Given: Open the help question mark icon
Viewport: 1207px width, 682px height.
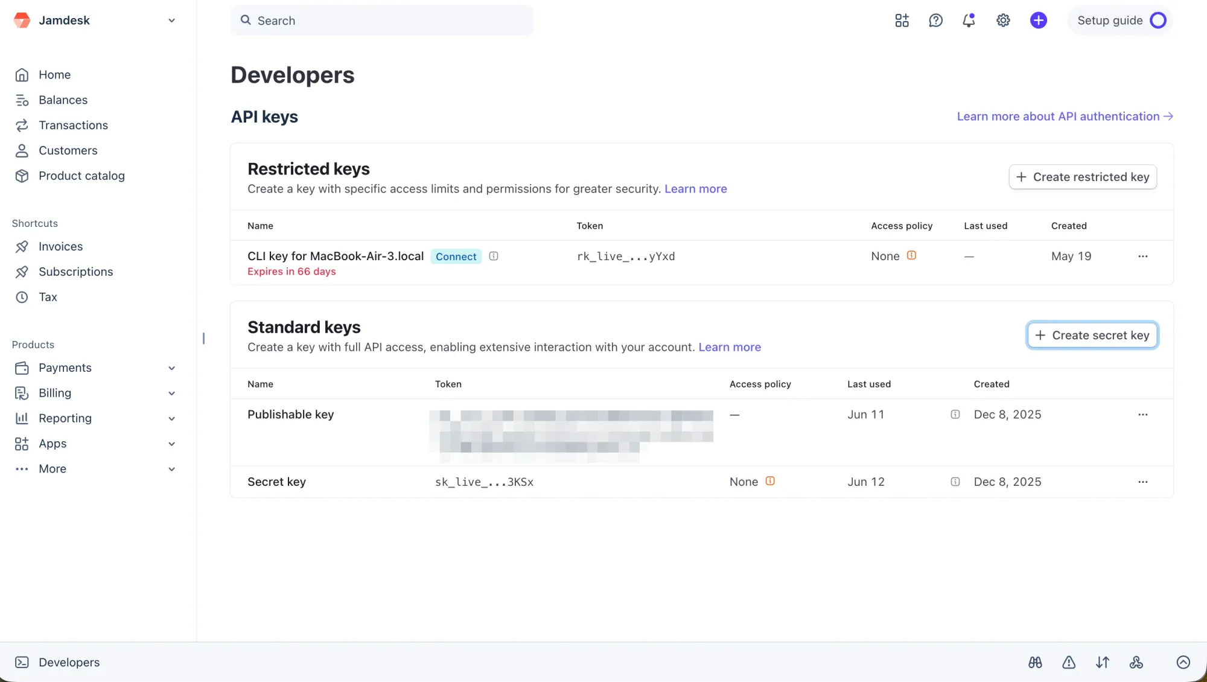Looking at the screenshot, I should click(935, 21).
